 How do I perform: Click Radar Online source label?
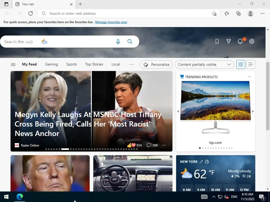pos(30,145)
